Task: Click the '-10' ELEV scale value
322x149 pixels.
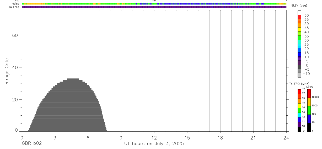Action: (306, 74)
